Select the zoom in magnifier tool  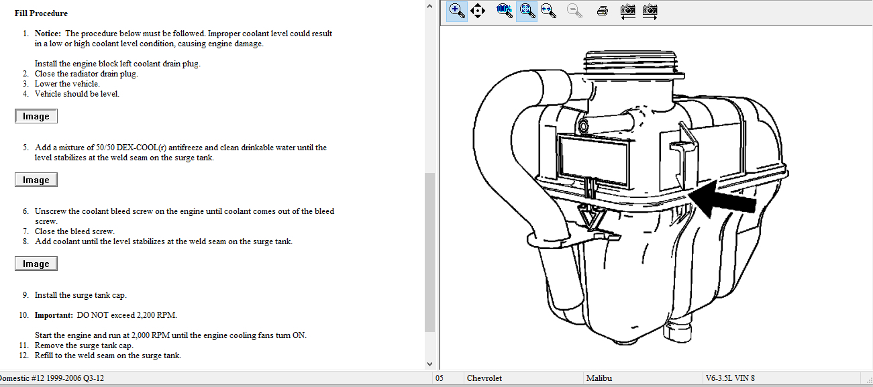pyautogui.click(x=457, y=11)
